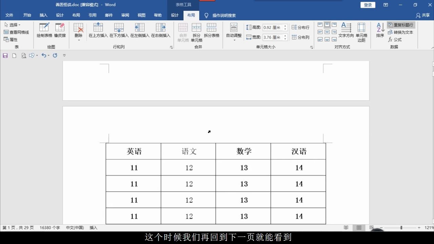Click the 公式 formula button
The width and height of the screenshot is (434, 244).
coord(395,40)
